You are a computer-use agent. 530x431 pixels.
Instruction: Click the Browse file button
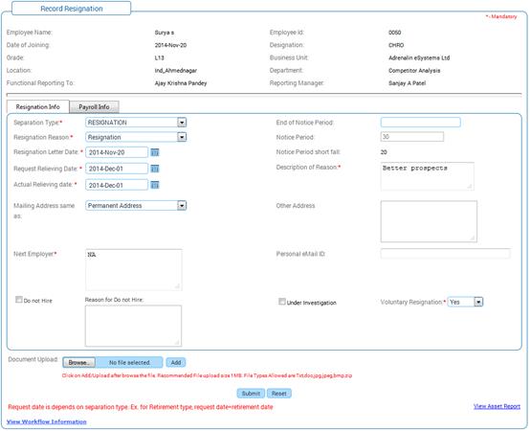78,362
